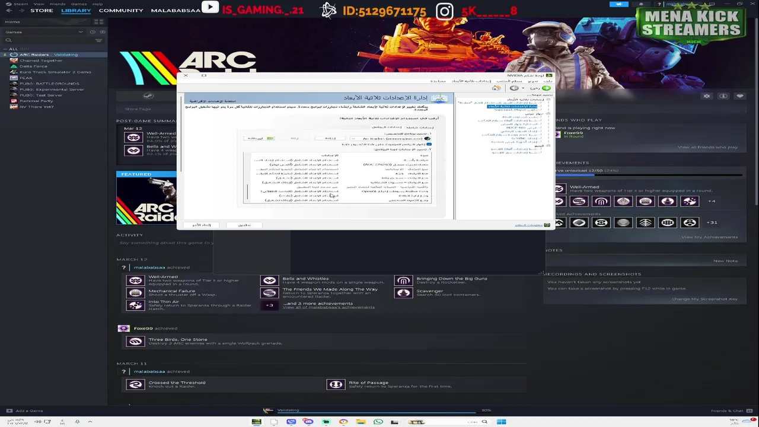The image size is (759, 427).
Task: Select PUBG: BATTLEGROUNDS in the library list
Action: pyautogui.click(x=49, y=84)
